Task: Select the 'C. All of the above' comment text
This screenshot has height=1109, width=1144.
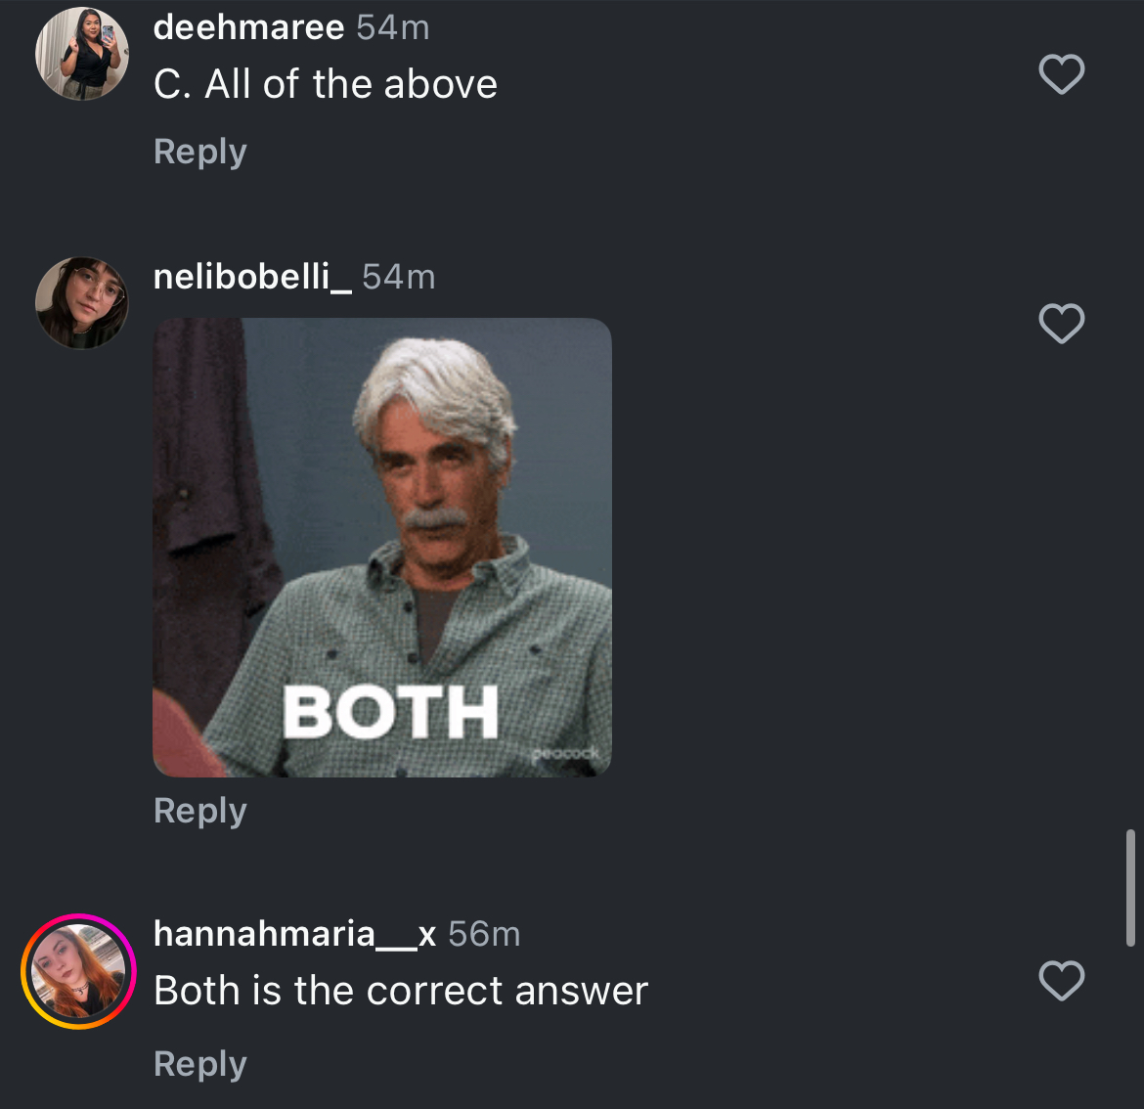Action: point(326,84)
